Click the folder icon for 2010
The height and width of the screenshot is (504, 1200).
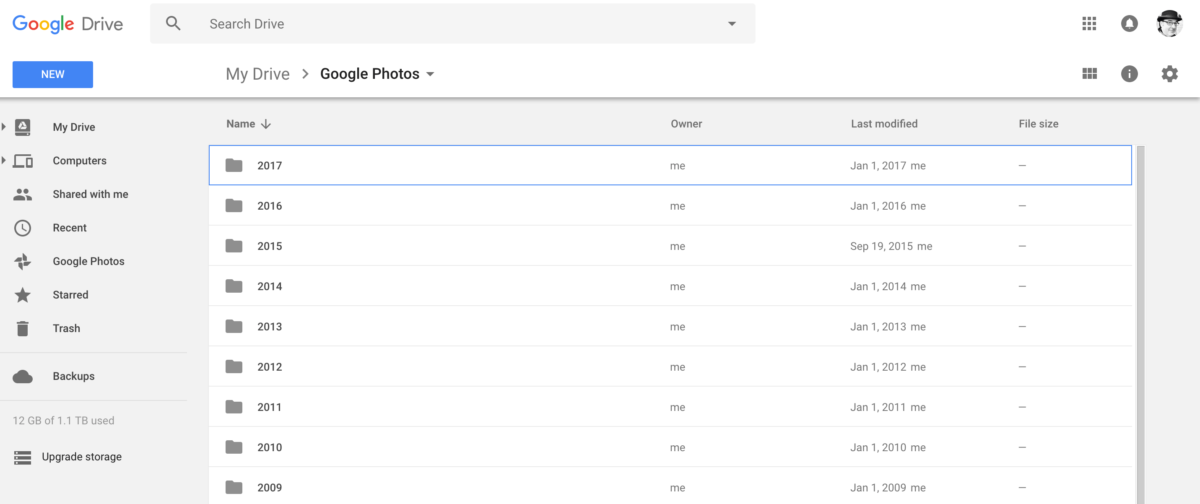tap(234, 447)
